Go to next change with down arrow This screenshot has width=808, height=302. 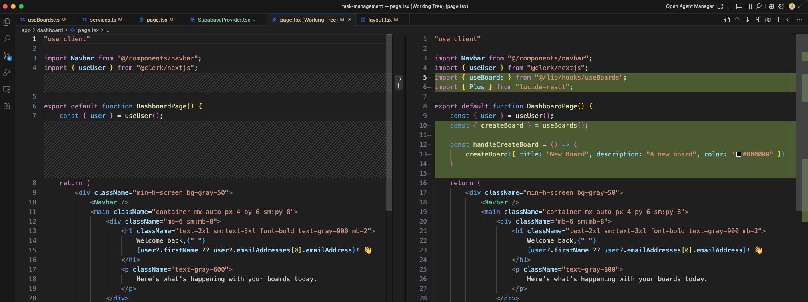coord(747,20)
